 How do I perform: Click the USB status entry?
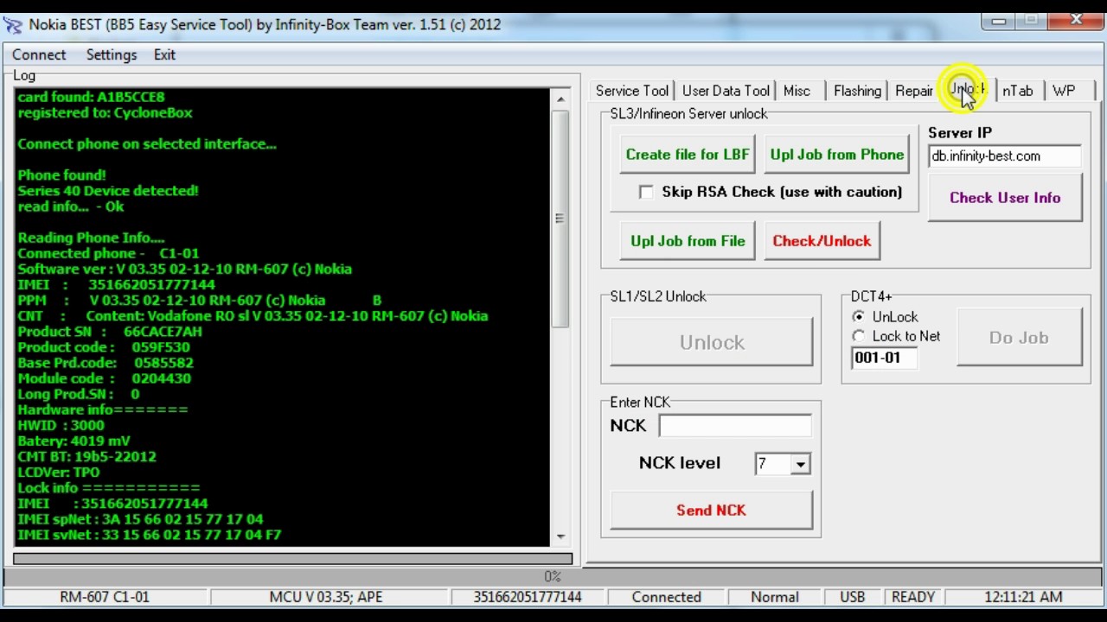(x=852, y=597)
